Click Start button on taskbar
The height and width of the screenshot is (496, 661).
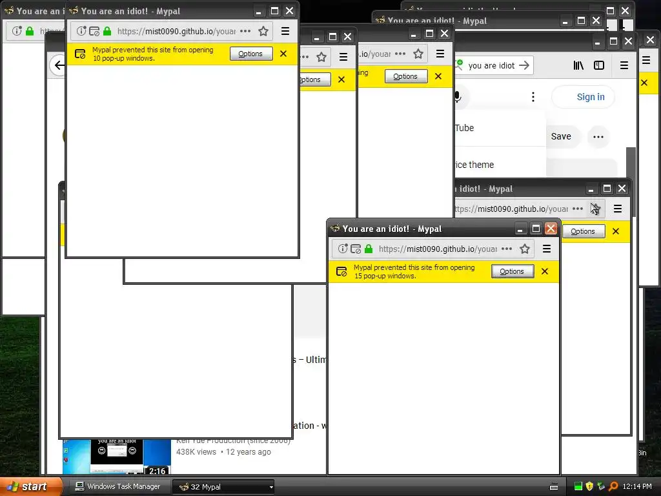[x=30, y=487]
